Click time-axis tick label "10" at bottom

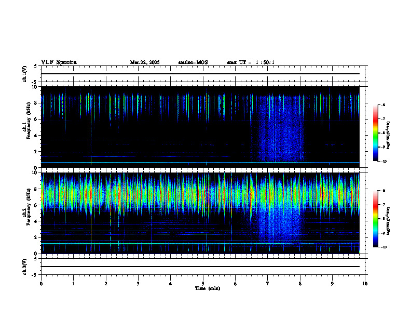(x=365, y=284)
